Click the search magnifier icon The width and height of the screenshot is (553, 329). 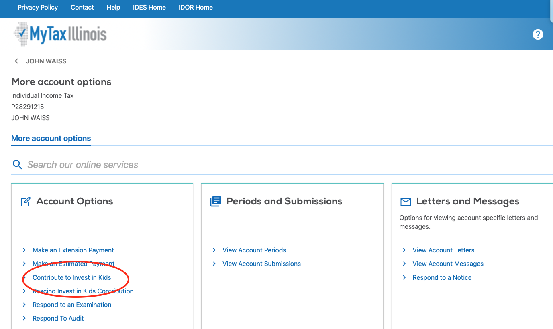tap(17, 164)
